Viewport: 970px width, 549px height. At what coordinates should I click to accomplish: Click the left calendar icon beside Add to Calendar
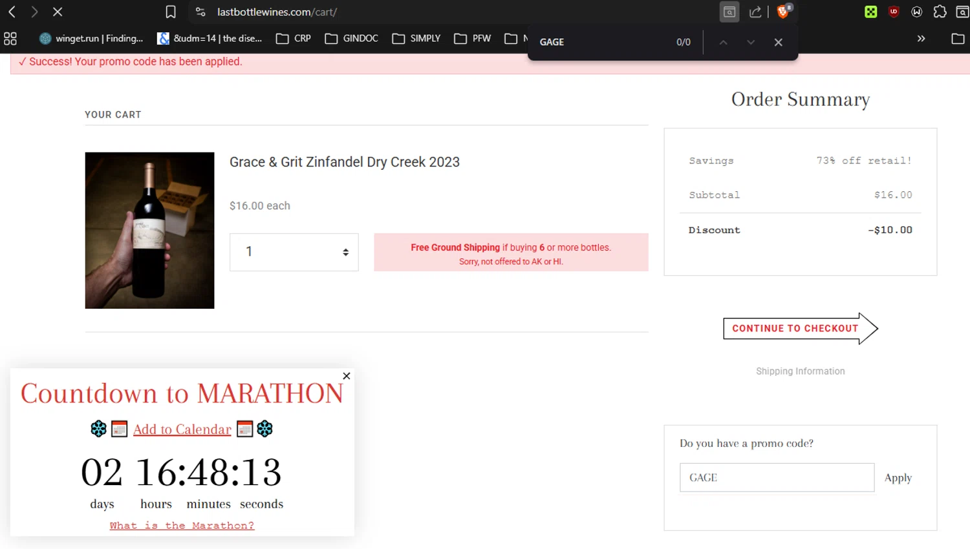[x=120, y=429]
